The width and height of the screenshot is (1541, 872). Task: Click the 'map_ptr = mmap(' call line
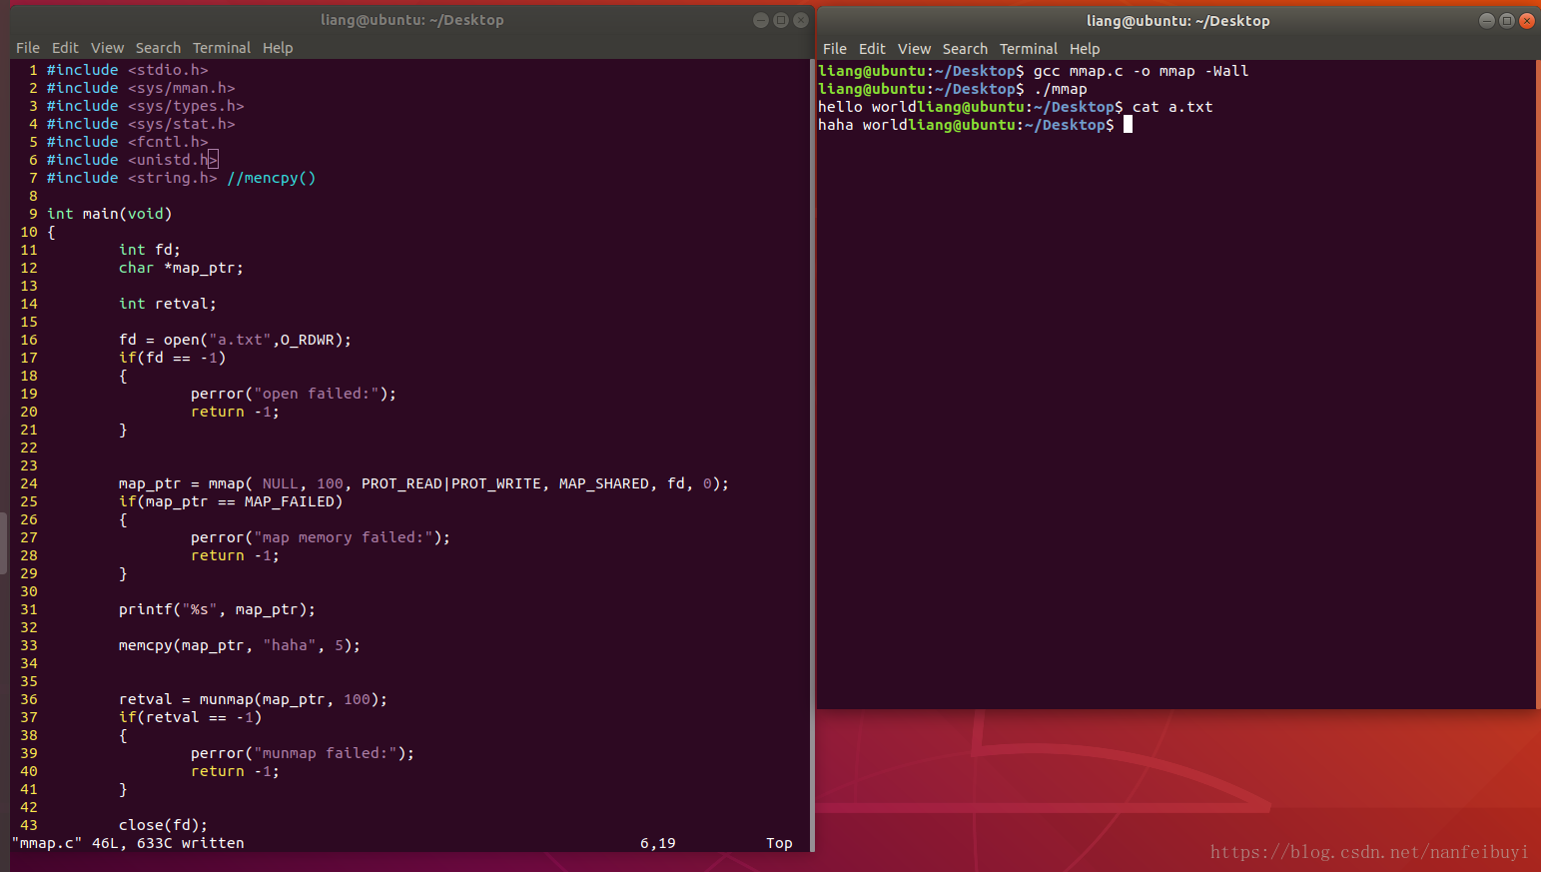point(424,483)
